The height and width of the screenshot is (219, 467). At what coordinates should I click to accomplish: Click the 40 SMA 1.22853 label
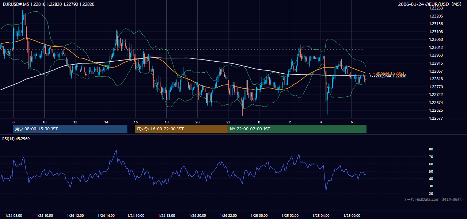387,73
